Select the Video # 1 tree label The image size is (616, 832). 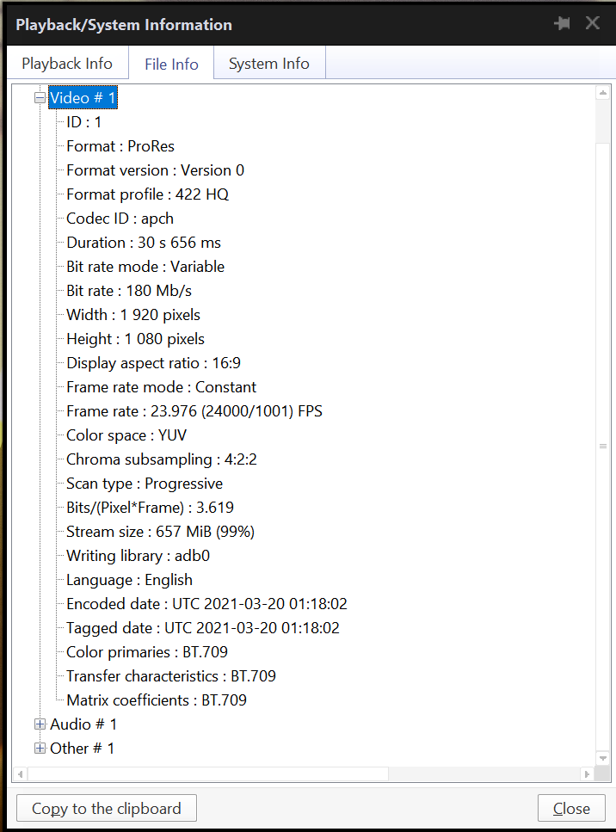[83, 98]
